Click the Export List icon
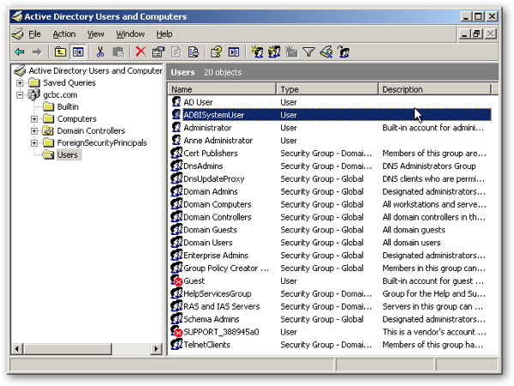Viewport: 514px width, 386px height. 194,51
